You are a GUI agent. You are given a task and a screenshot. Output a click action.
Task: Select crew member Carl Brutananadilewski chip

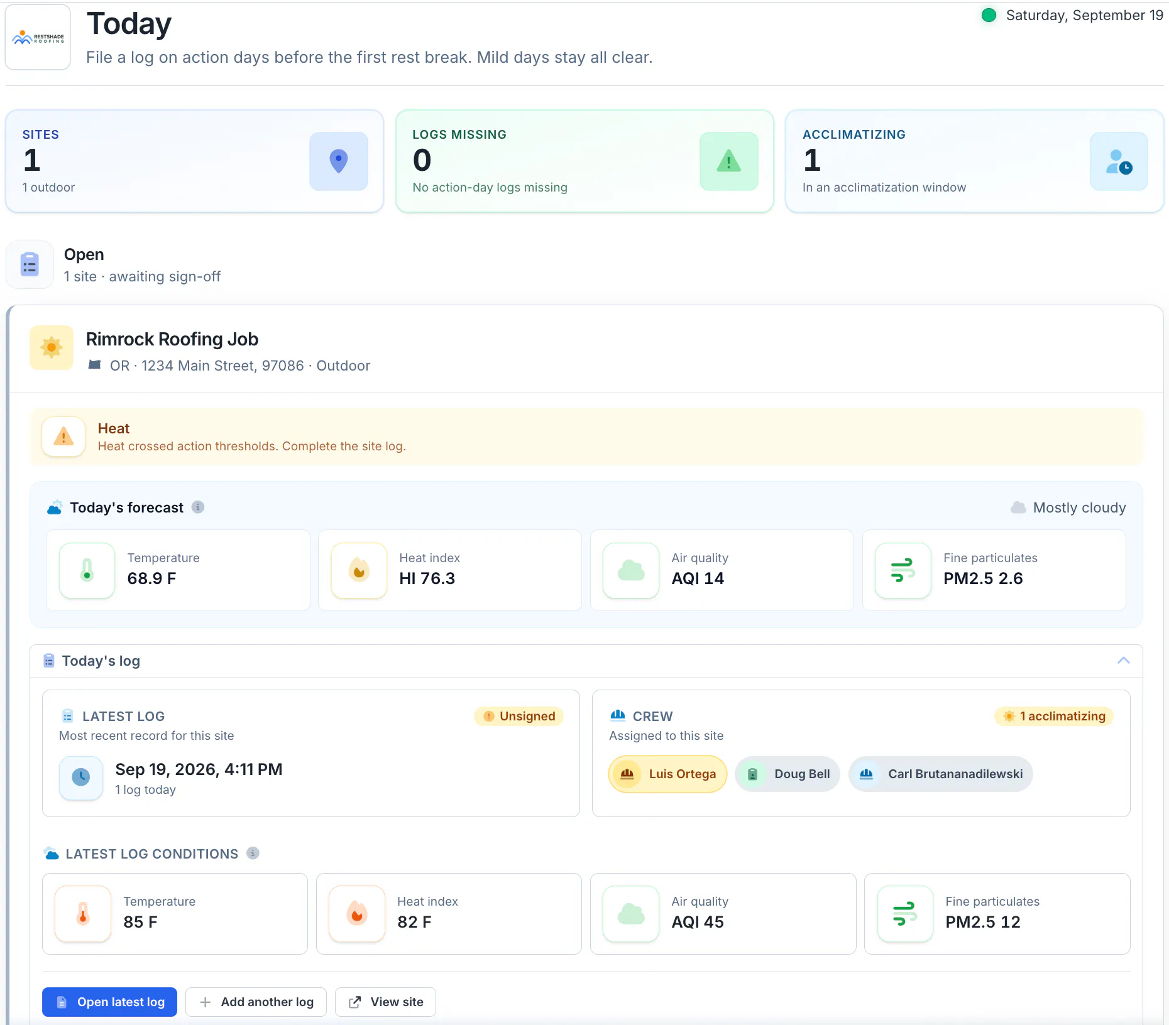pyautogui.click(x=941, y=774)
